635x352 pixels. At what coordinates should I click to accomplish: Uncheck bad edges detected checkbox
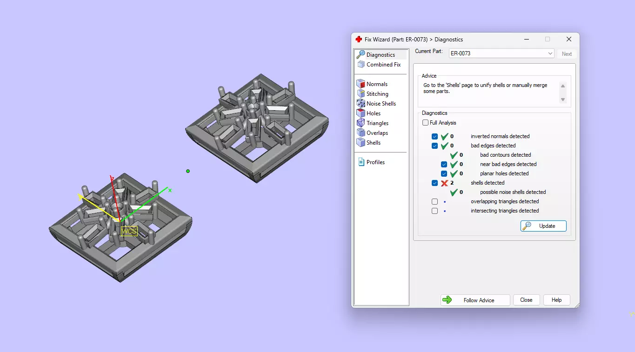pyautogui.click(x=434, y=146)
